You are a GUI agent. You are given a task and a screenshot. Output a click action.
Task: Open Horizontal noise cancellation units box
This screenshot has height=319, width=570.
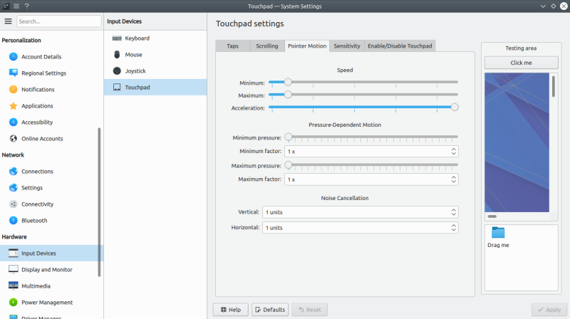[360, 228]
